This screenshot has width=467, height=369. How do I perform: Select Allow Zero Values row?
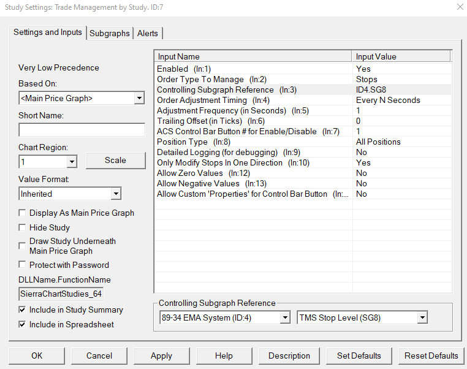303,173
